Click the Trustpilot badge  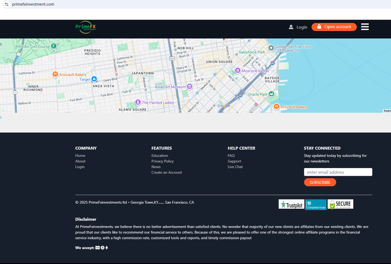point(291,204)
